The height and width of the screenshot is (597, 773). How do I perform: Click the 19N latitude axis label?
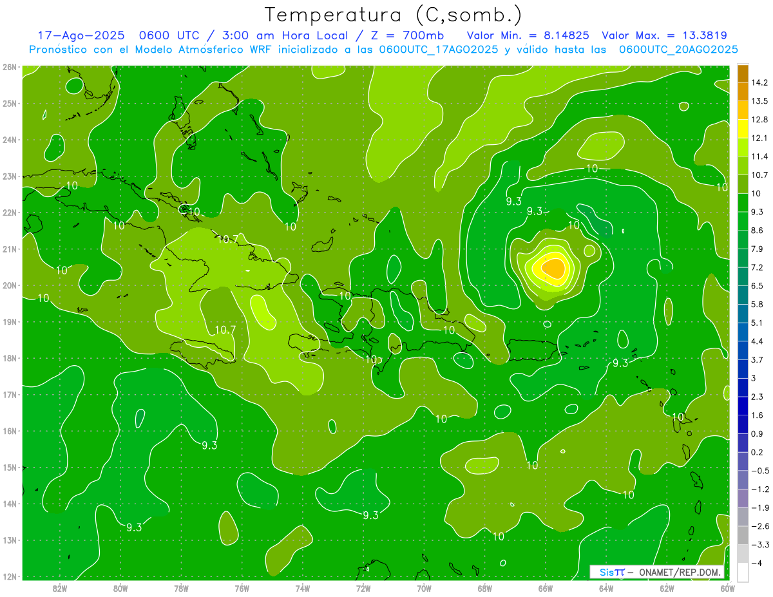coord(9,321)
